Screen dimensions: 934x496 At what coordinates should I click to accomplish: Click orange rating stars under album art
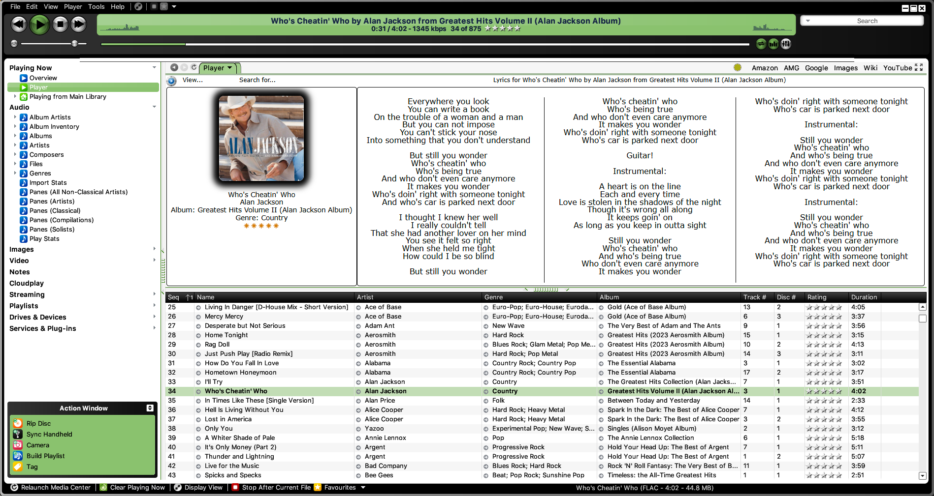point(261,226)
